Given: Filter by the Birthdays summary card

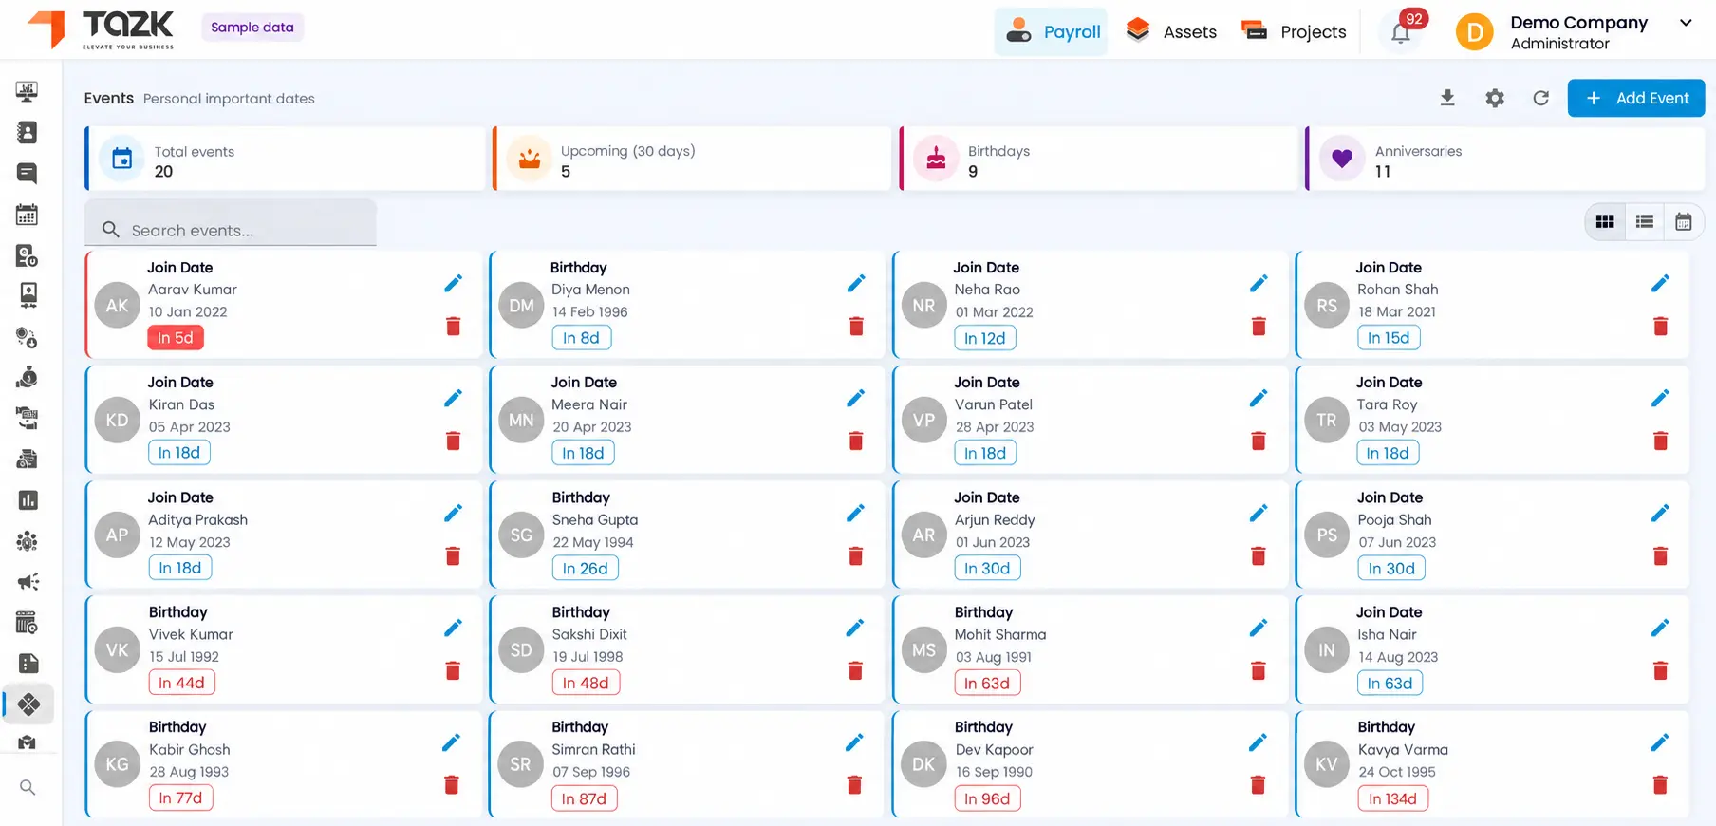Looking at the screenshot, I should [x=1098, y=159].
